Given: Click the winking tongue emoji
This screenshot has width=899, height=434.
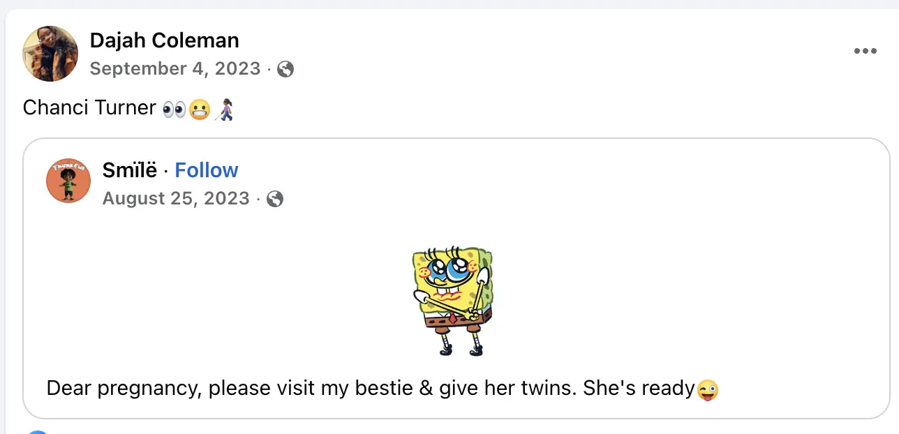Looking at the screenshot, I should click(708, 389).
